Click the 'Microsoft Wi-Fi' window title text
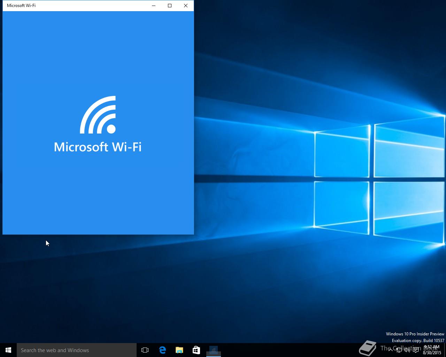Image resolution: width=446 pixels, height=357 pixels. point(21,6)
